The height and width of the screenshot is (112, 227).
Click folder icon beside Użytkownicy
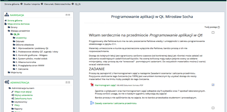[13, 102]
